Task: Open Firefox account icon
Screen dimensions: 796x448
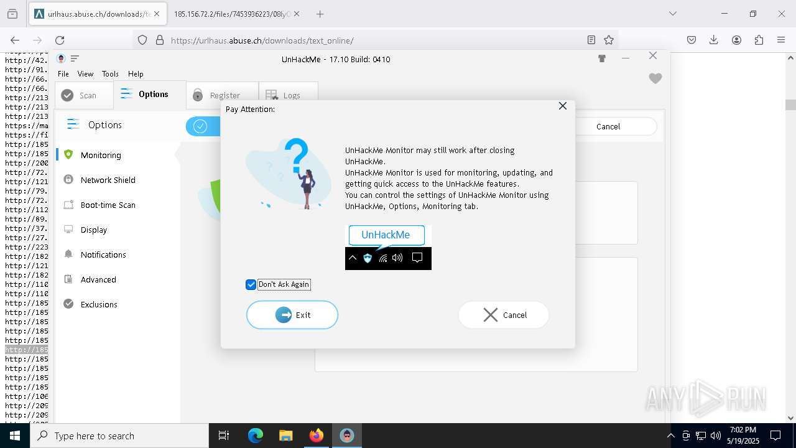Action: pyautogui.click(x=736, y=40)
